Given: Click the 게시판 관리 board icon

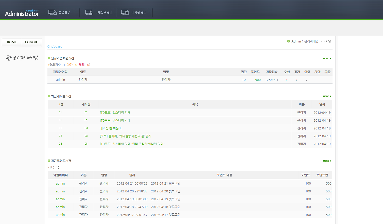Looking at the screenshot, I should click(x=125, y=12).
